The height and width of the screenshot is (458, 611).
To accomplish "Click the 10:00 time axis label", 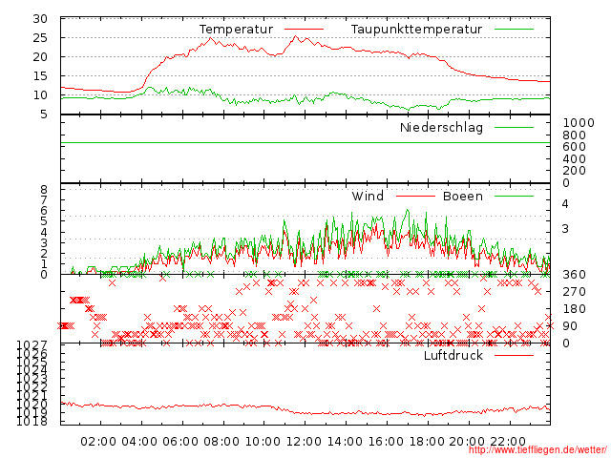I will (263, 442).
